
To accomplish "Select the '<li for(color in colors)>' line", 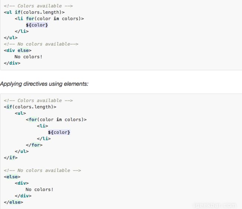I will click(50, 19).
